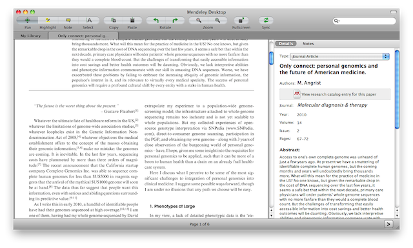Activate the Highlight tool
The image size is (413, 248).
point(48,20)
